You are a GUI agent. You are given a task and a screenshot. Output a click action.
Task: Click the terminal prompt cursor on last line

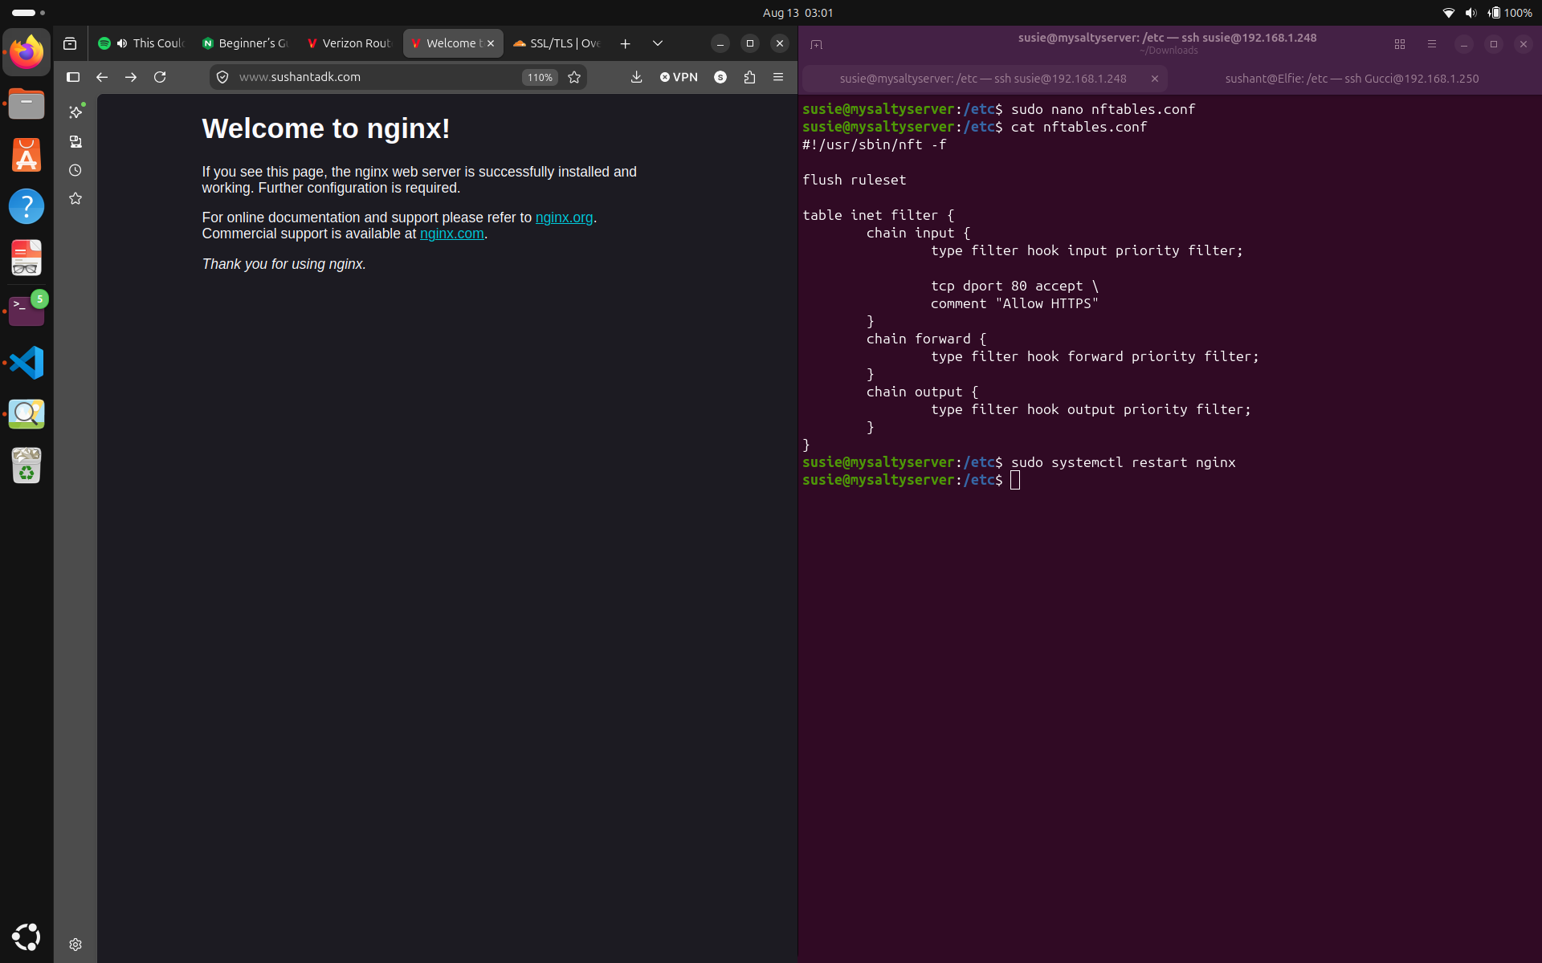(x=1015, y=480)
